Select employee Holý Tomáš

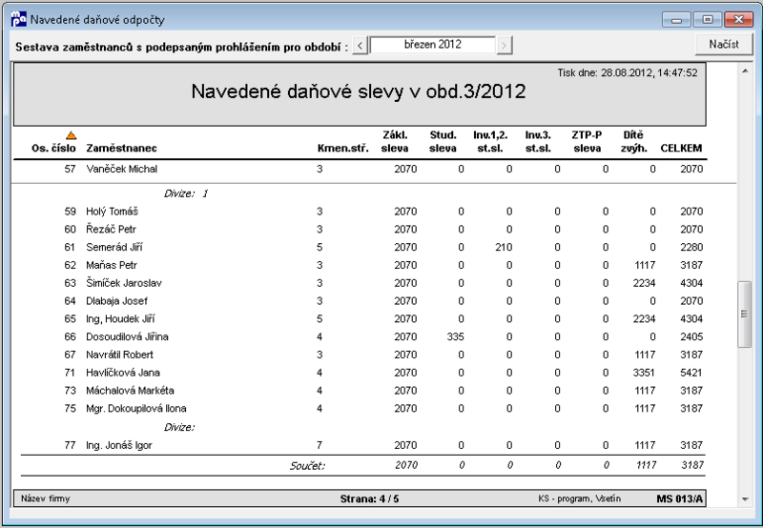[x=112, y=212]
